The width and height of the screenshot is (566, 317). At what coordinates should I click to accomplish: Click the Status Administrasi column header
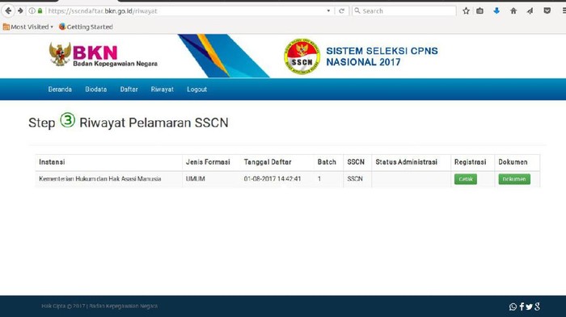coord(407,162)
